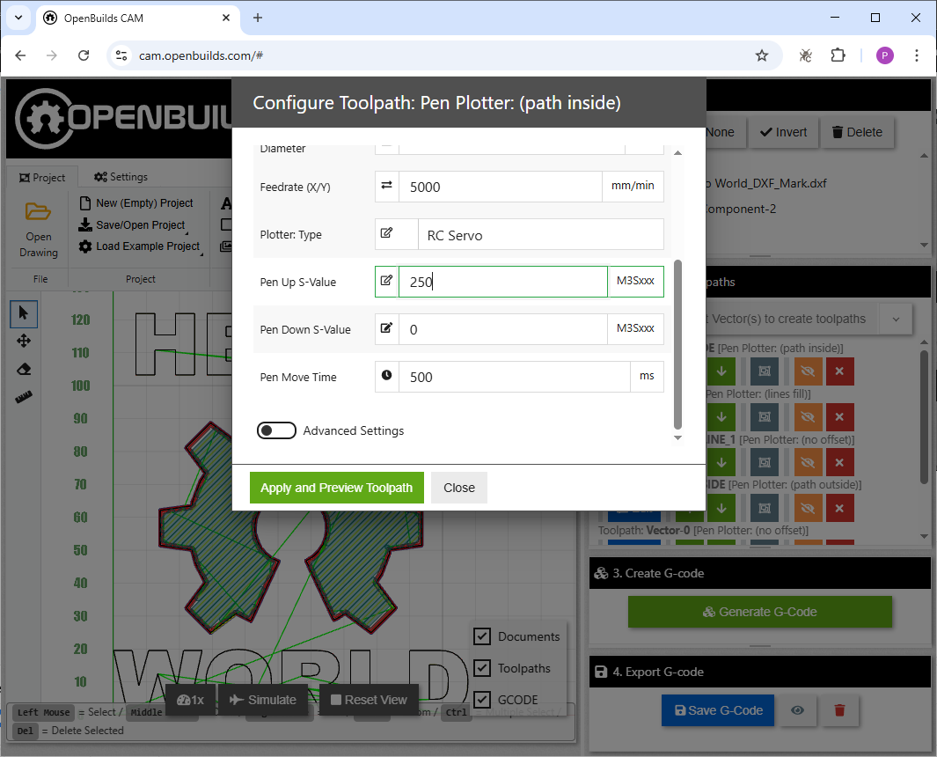Delete the lines fill toolpath
The width and height of the screenshot is (937, 757).
point(839,416)
